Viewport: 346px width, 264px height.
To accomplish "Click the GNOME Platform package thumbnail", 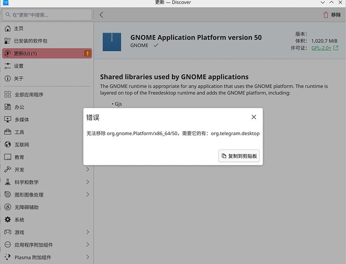I will click(x=112, y=42).
